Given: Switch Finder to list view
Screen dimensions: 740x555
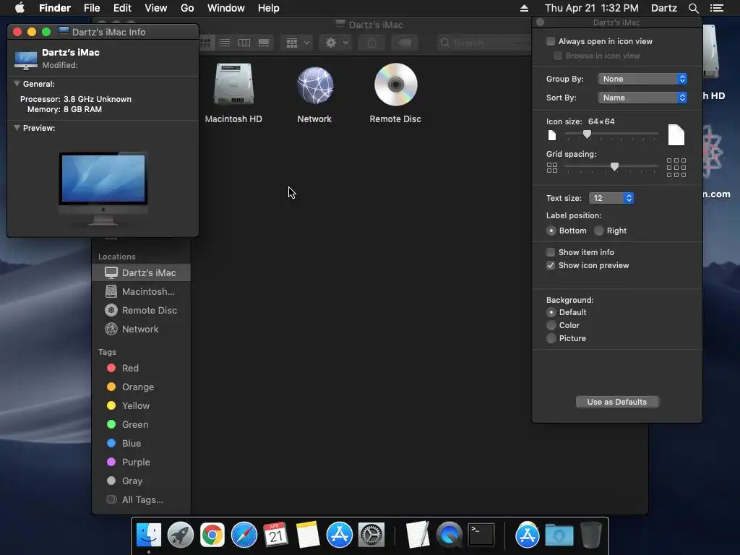Looking at the screenshot, I should tap(225, 43).
